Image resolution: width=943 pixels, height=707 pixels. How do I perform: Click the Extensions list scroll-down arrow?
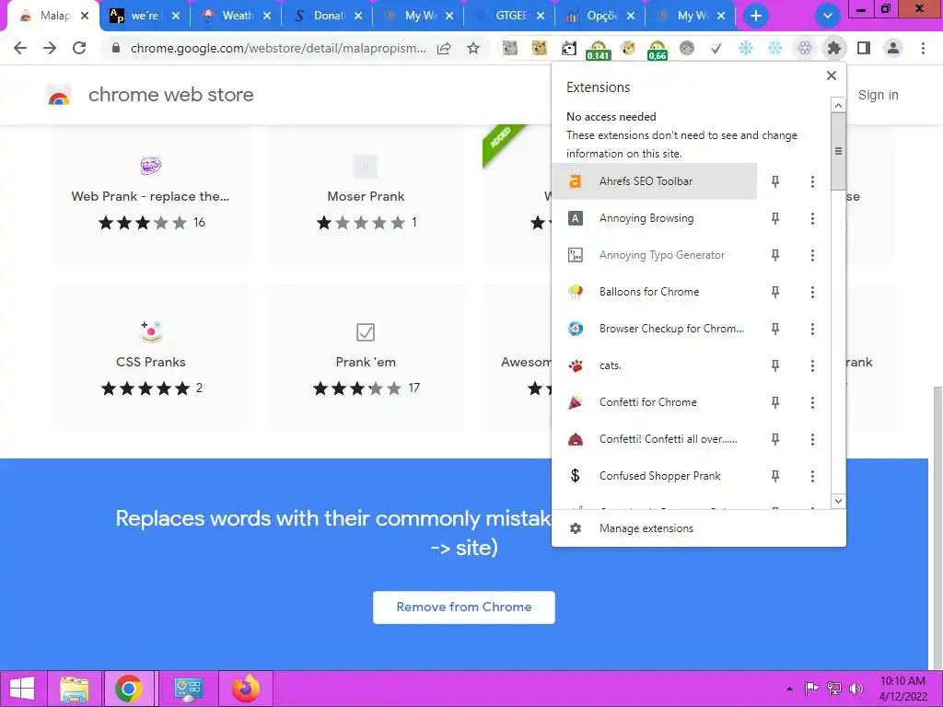(x=838, y=501)
